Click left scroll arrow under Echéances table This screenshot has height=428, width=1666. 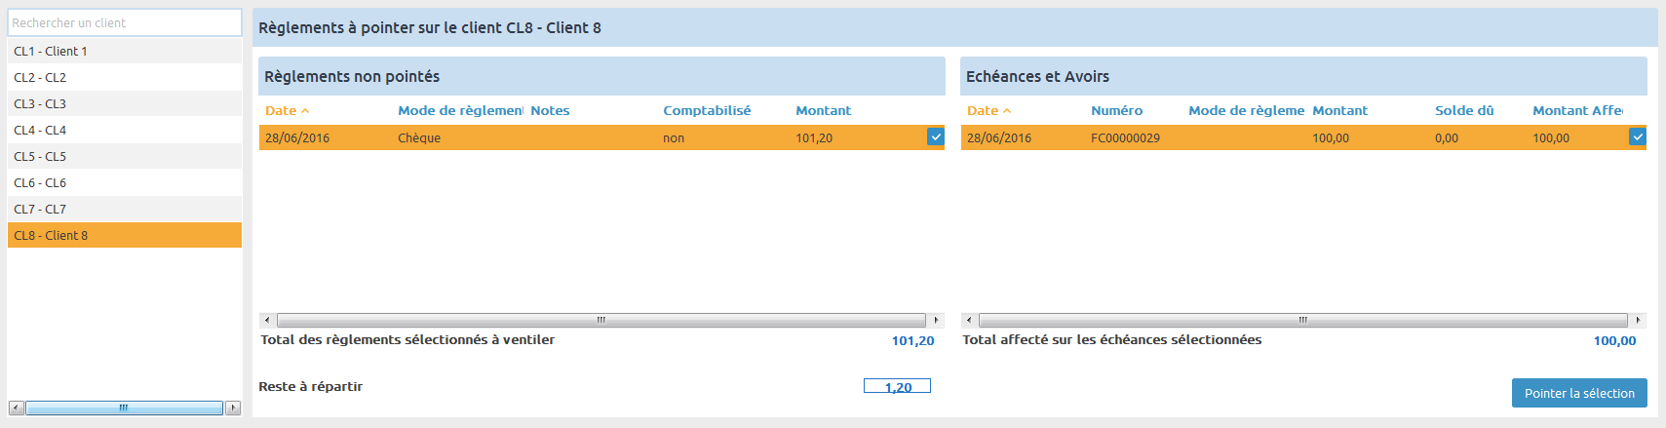pyautogui.click(x=968, y=320)
